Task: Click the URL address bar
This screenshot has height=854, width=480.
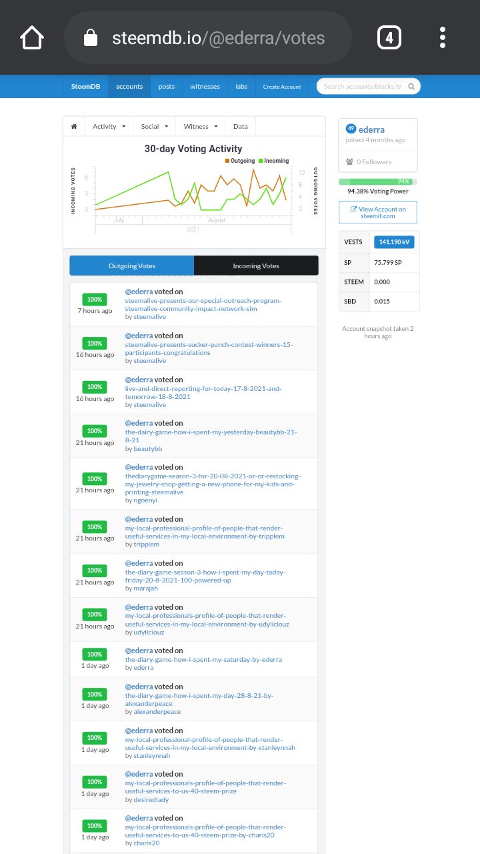Action: tap(208, 37)
